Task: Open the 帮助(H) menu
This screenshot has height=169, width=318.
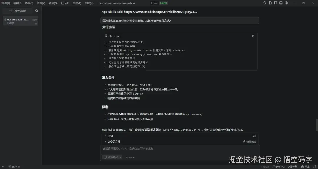Action: coord(89,3)
